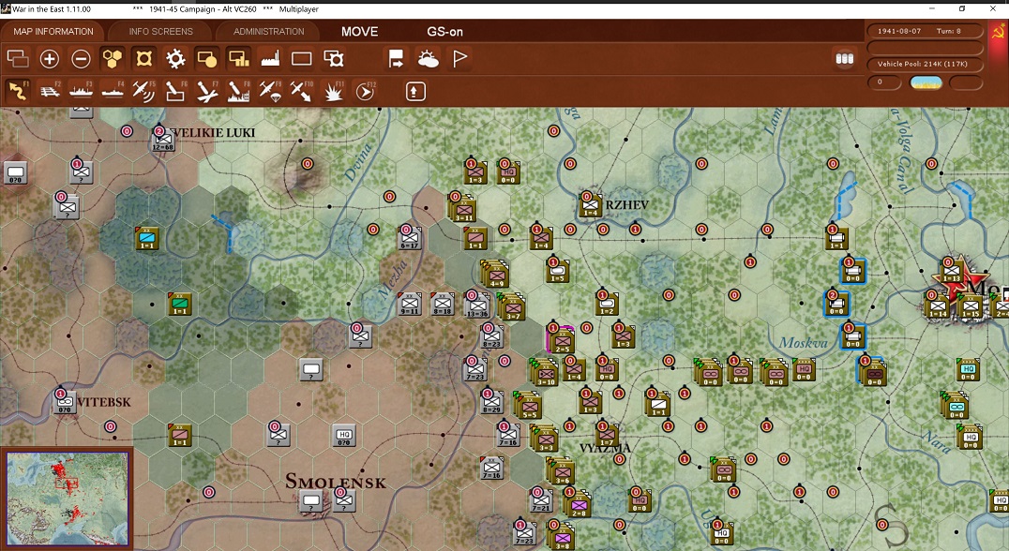Show factory locations on the map
This screenshot has height=551, width=1009.
tap(270, 59)
